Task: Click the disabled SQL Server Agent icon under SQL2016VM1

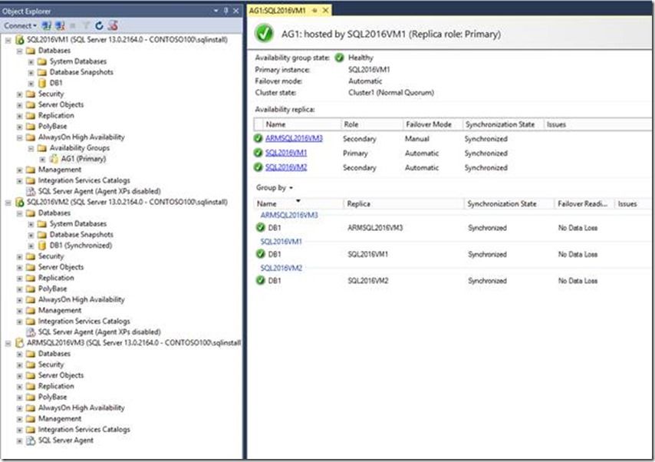Action: (31, 192)
